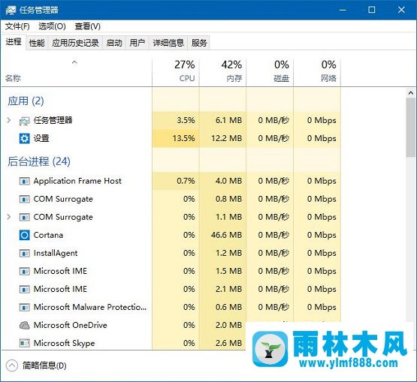Sort by the 内存 column header
The image size is (417, 382).
222,72
